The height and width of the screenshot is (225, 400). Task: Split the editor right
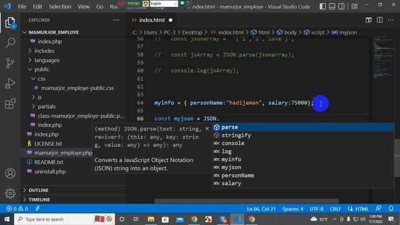(379, 20)
